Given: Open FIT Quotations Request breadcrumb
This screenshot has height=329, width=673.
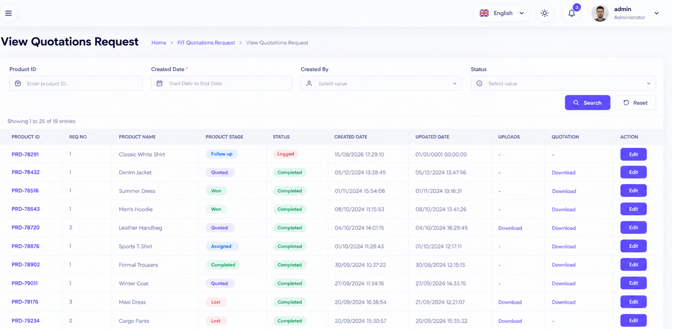Looking at the screenshot, I should pyautogui.click(x=206, y=43).
